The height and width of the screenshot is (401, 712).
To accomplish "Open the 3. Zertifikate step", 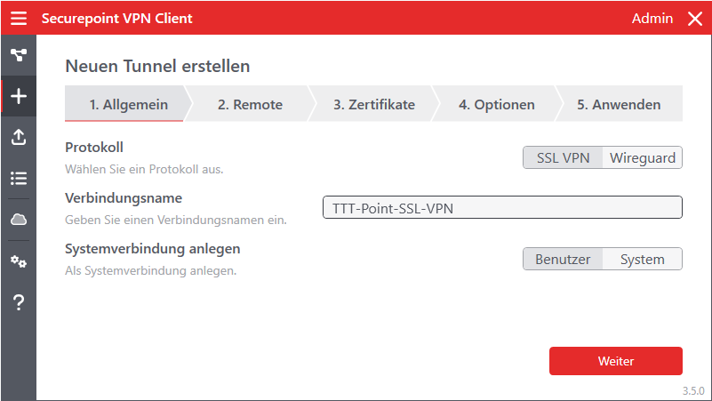I will tap(373, 104).
